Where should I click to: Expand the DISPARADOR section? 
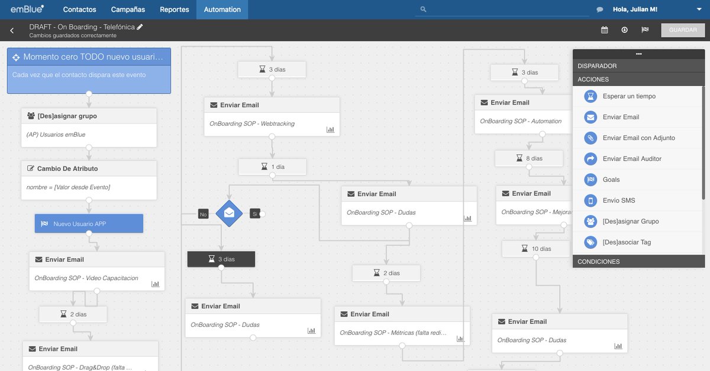638,66
